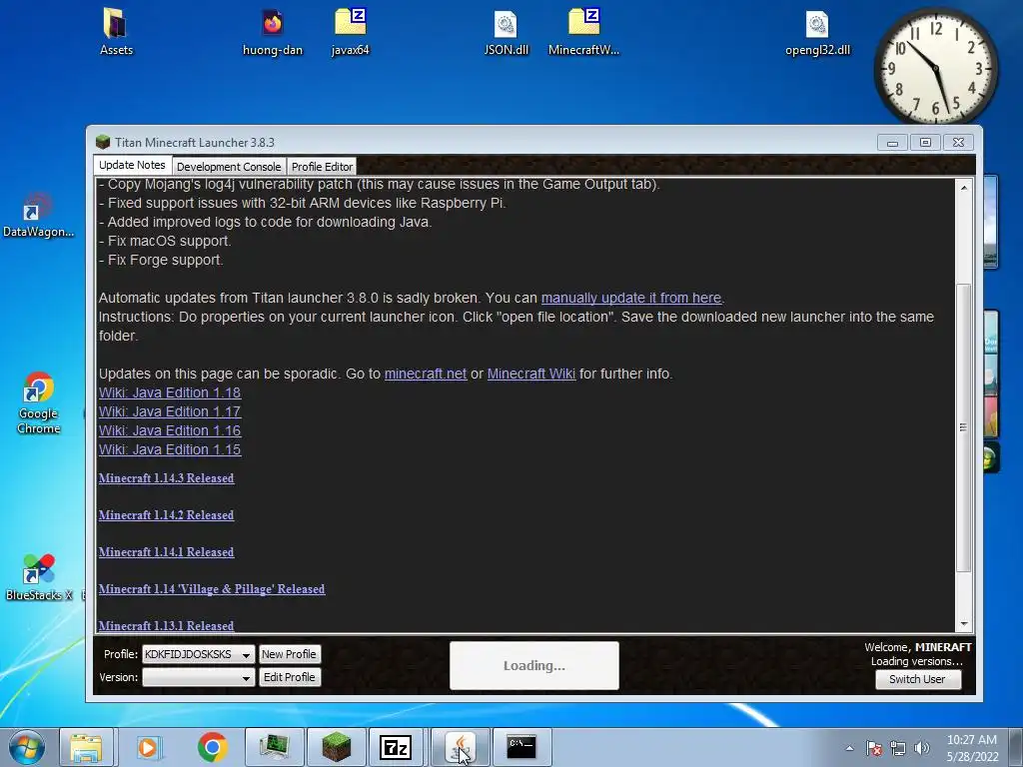The height and width of the screenshot is (767, 1023).
Task: Click the update notes scrollbar up arrow
Action: [x=964, y=188]
